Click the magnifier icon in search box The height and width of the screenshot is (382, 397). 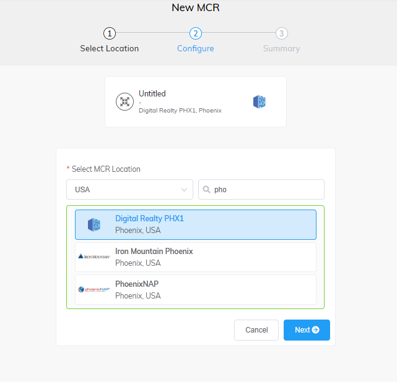click(x=207, y=190)
